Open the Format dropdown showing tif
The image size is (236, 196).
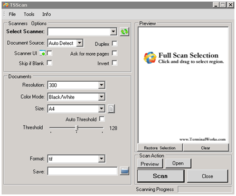click(x=101, y=159)
